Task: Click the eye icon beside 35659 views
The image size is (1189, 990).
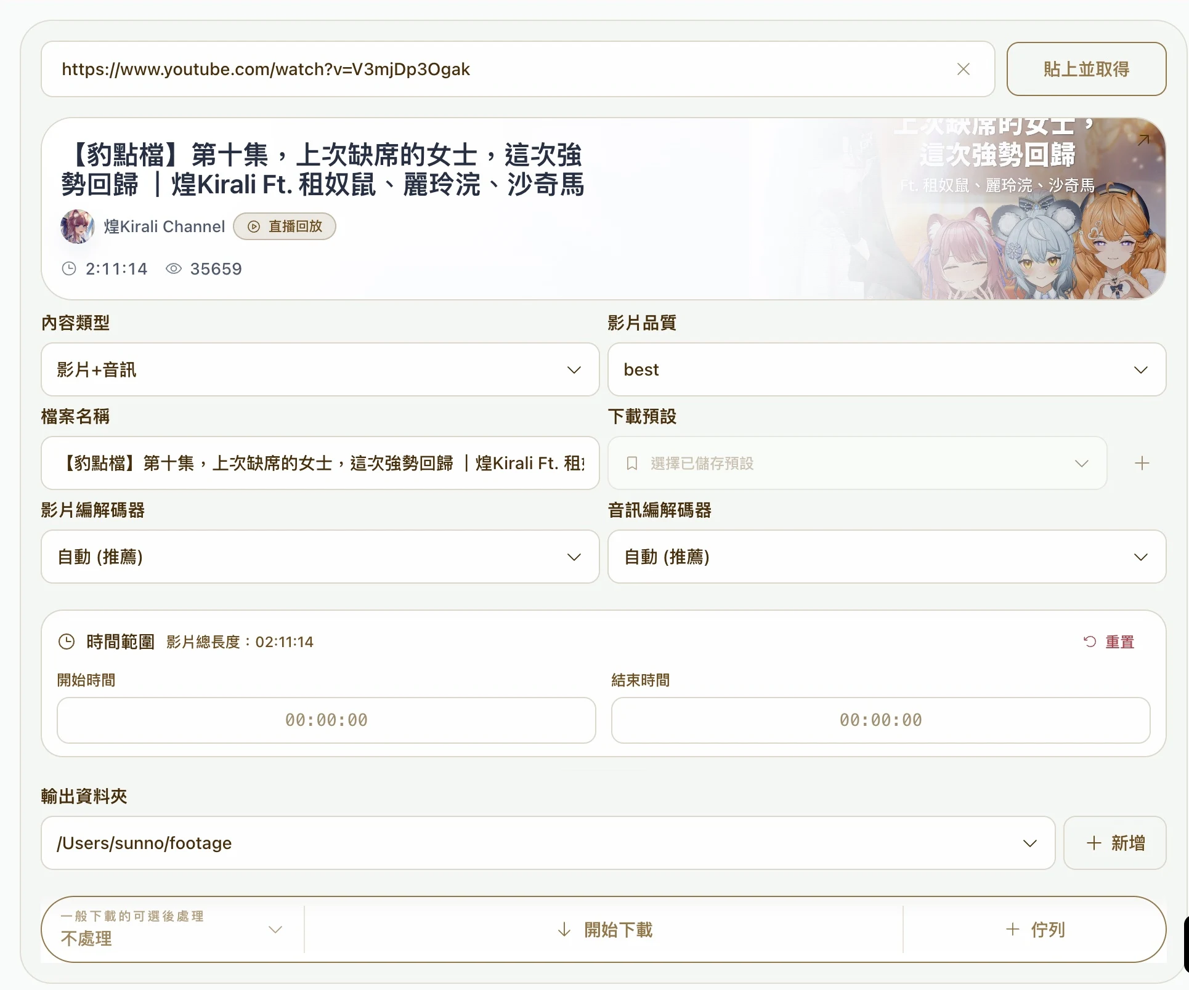Action: pos(174,268)
